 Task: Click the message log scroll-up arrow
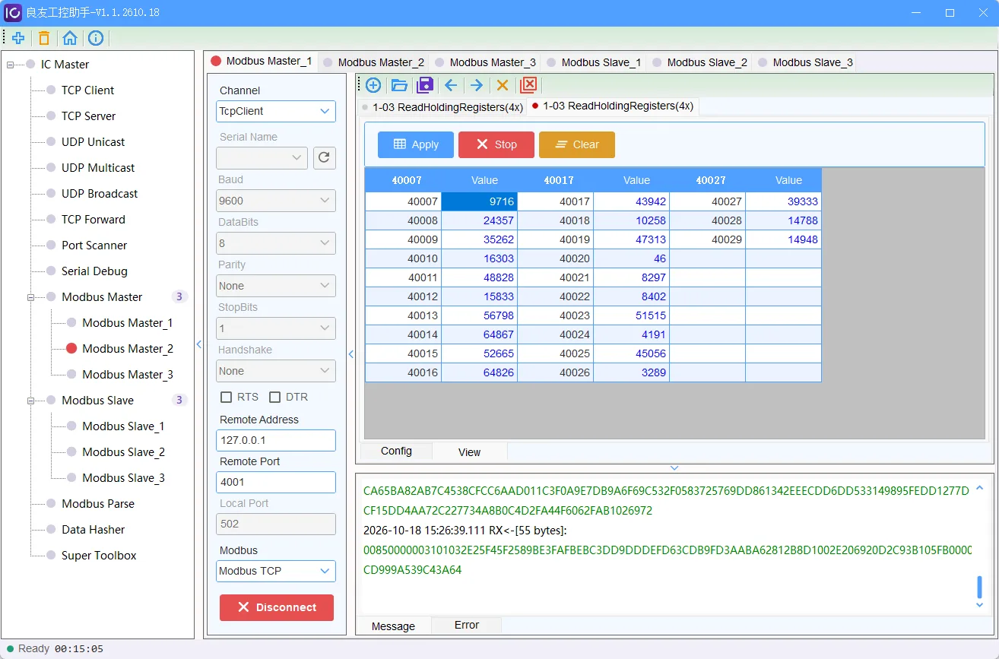click(979, 488)
